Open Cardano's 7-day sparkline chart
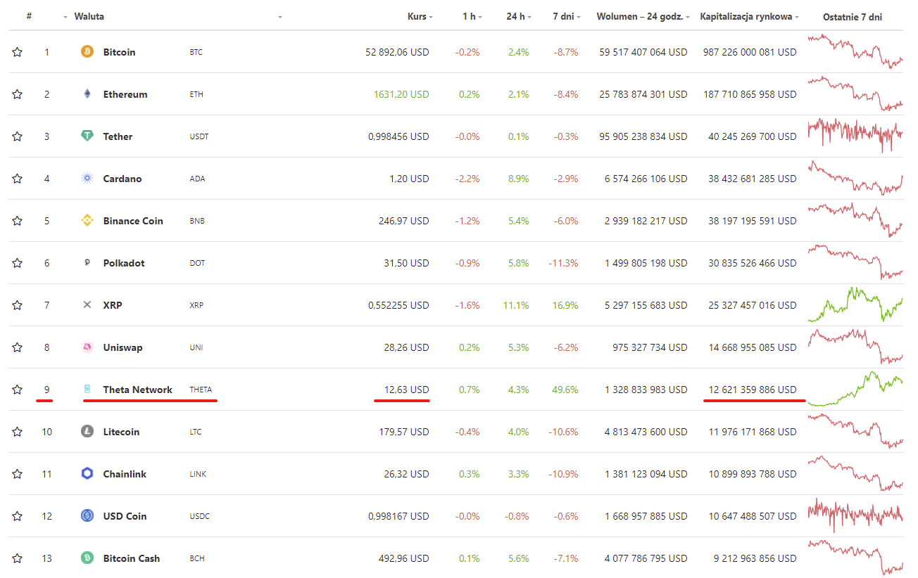 coord(855,177)
